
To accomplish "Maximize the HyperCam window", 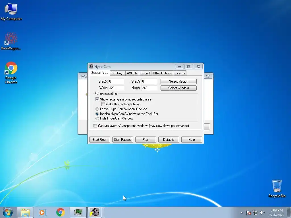I will tap(189, 66).
